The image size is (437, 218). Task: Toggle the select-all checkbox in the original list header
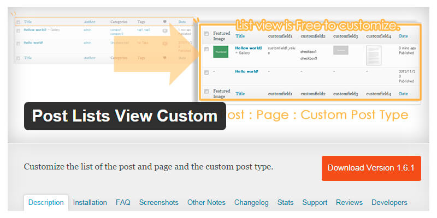click(x=19, y=22)
